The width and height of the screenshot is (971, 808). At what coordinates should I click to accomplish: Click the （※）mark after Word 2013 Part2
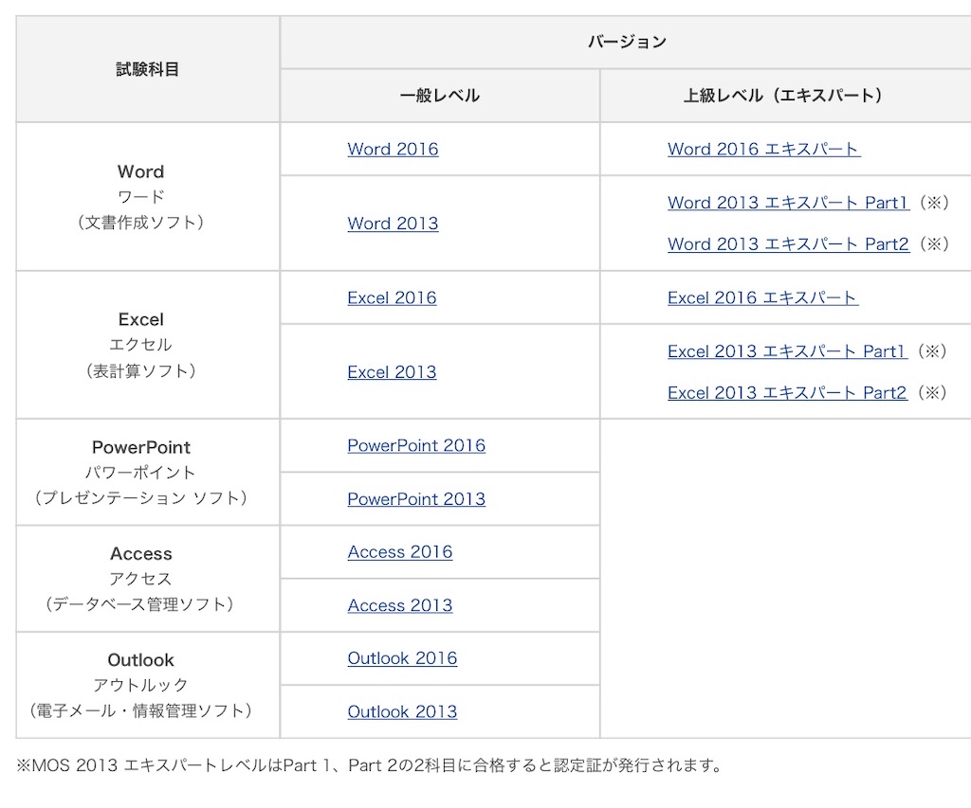[x=934, y=243]
